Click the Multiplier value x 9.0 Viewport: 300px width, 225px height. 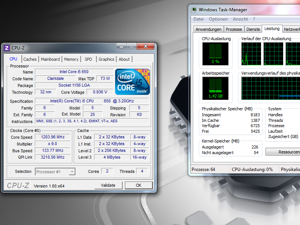click(52, 144)
